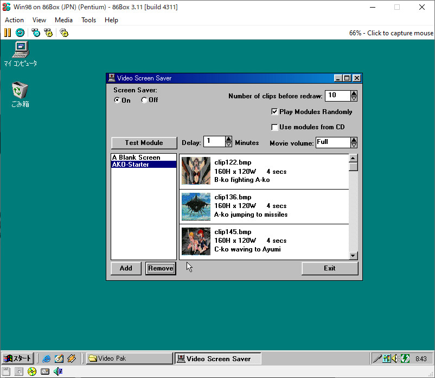
Task: Decrease Delay minutes with down arrow
Action: point(228,144)
